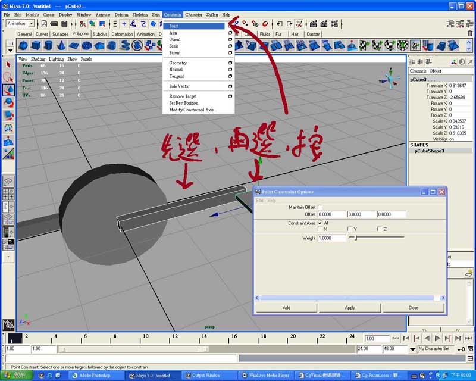Screen dimensions: 476x381
Task: Check the Z constraint axis box
Action: click(379, 229)
